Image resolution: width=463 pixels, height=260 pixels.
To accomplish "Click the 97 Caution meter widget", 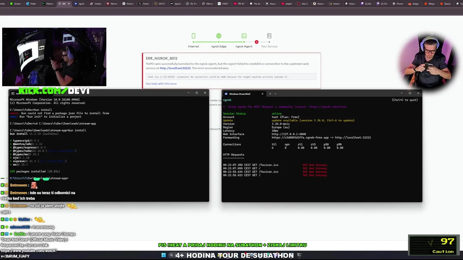I will pyautogui.click(x=434, y=245).
